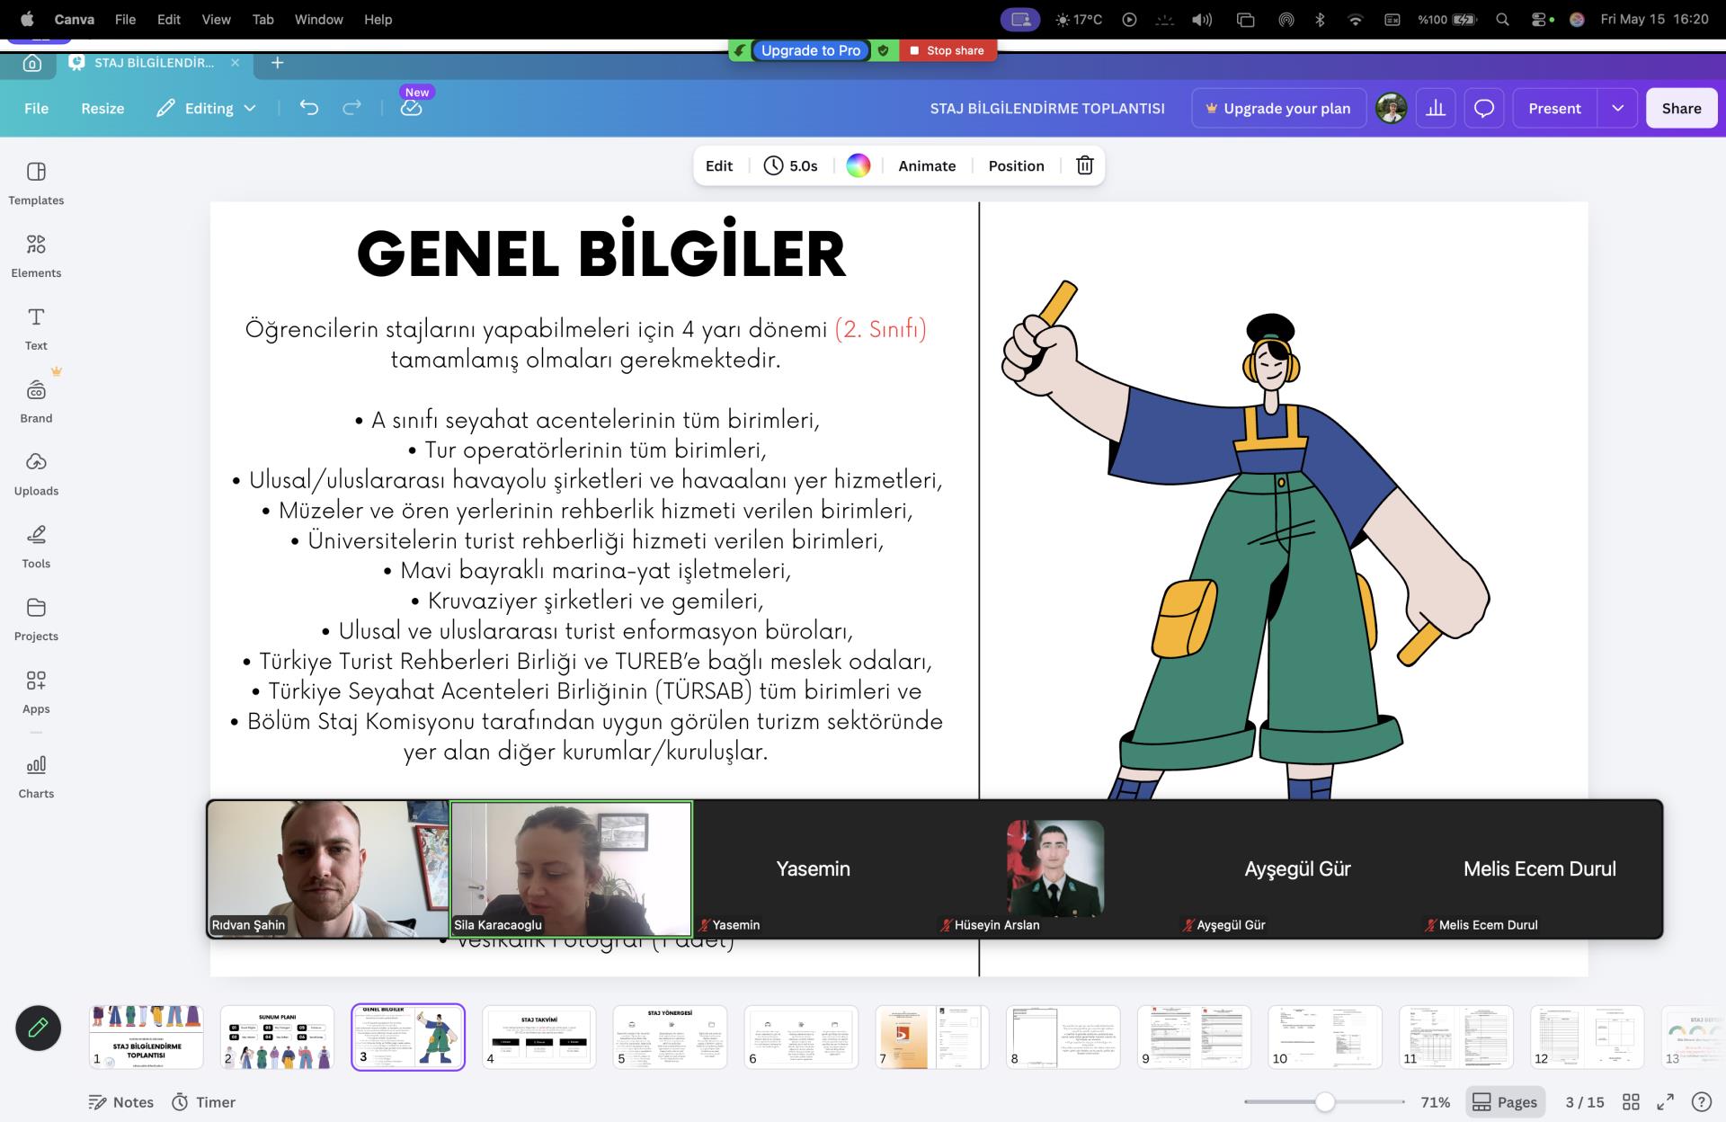Open the Charts panel
1726x1122 pixels.
[36, 777]
